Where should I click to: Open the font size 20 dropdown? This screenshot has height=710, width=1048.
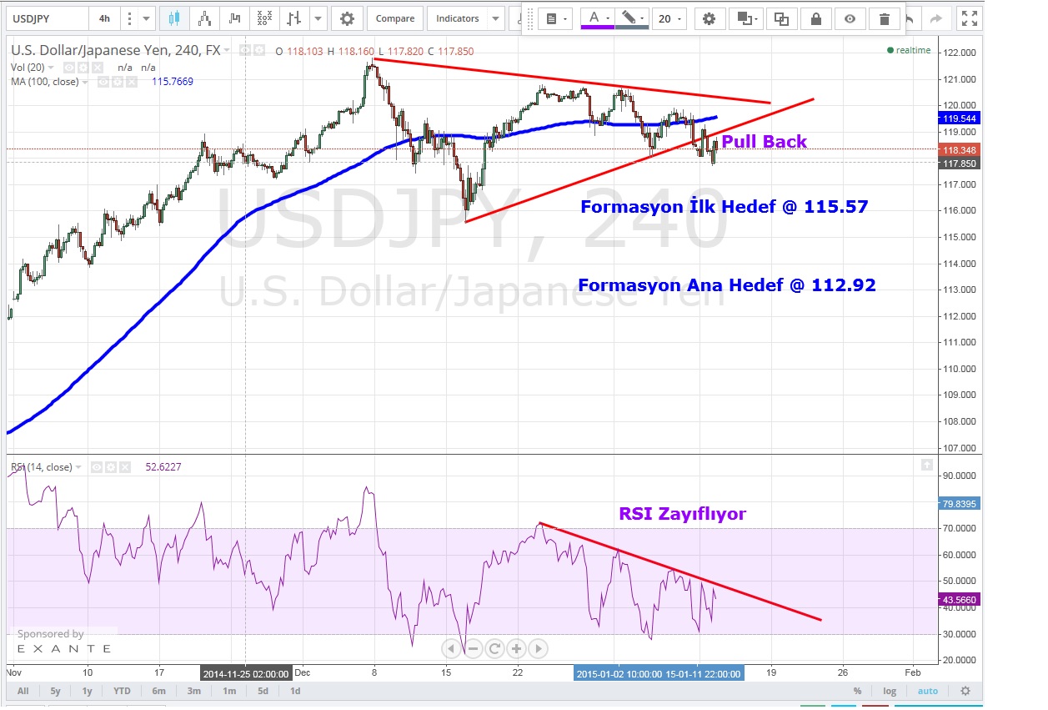[x=669, y=18]
